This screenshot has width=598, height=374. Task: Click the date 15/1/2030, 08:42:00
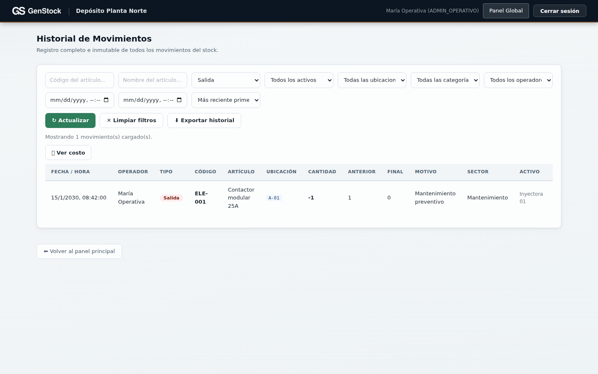[78, 198]
